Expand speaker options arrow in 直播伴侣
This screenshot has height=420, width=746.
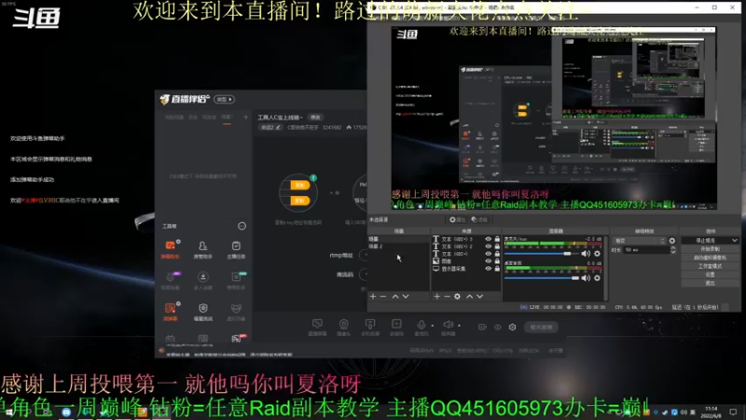459,326
